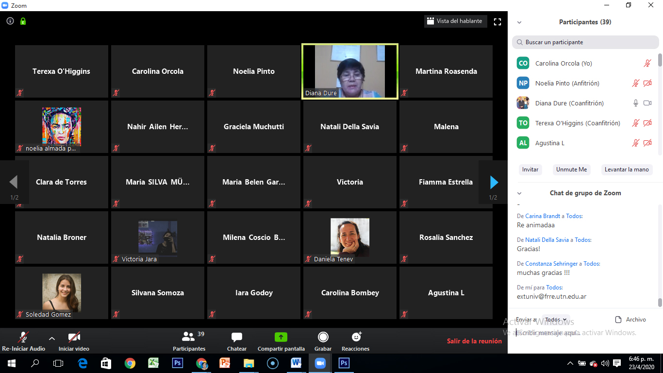This screenshot has height=373, width=663.
Task: Click the Invitar button
Action: pos(530,170)
